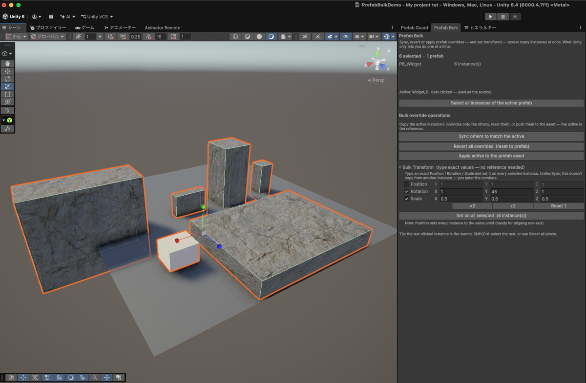This screenshot has height=383, width=586.
Task: Switch to the アニメーター tab
Action: (119, 28)
